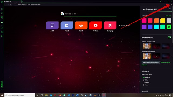173x97 pixels.
Task: Open Steam from the taskbar
Action: pos(86,95)
